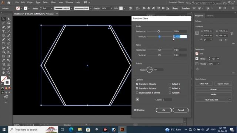
Task: Click the Offset Path quick action
Action: [x=204, y=84]
